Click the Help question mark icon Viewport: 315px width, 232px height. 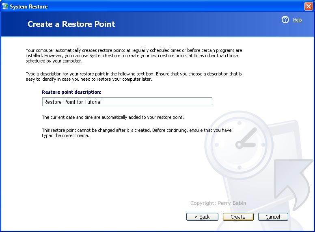click(285, 19)
